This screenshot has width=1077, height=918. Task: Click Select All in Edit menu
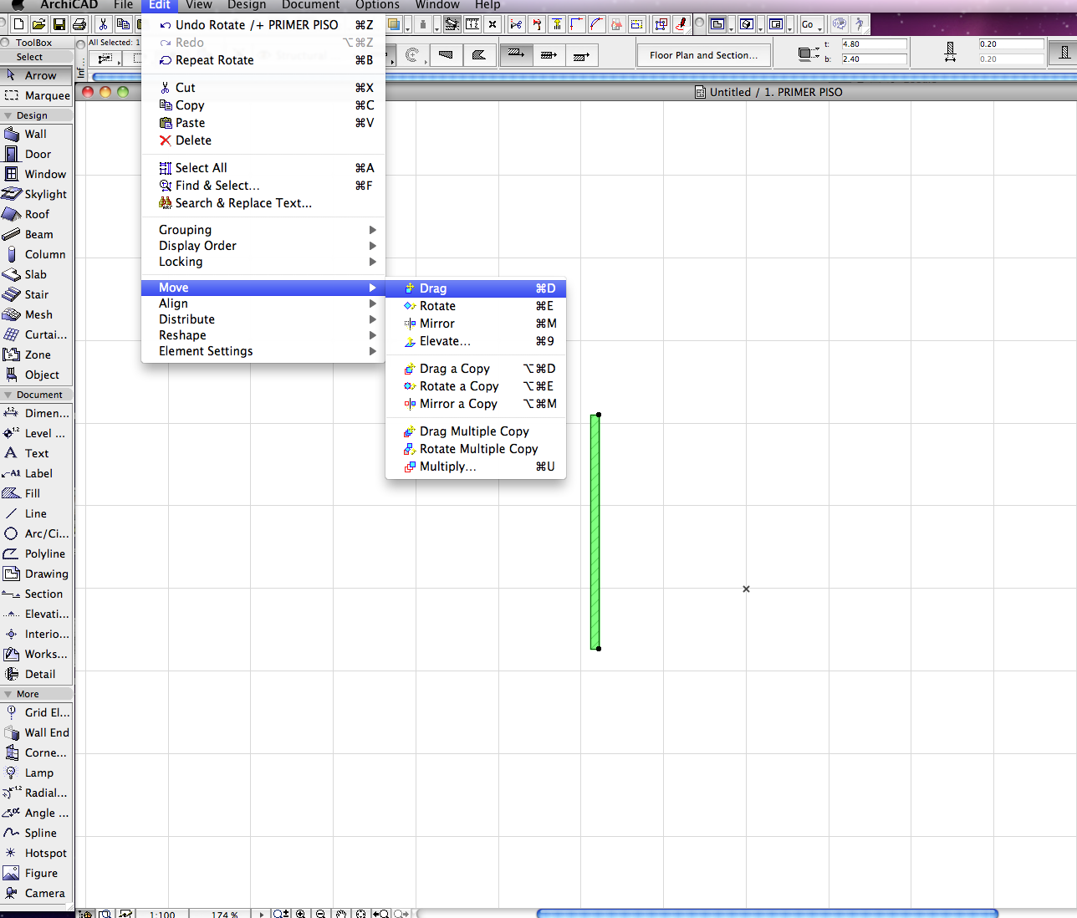click(263, 168)
